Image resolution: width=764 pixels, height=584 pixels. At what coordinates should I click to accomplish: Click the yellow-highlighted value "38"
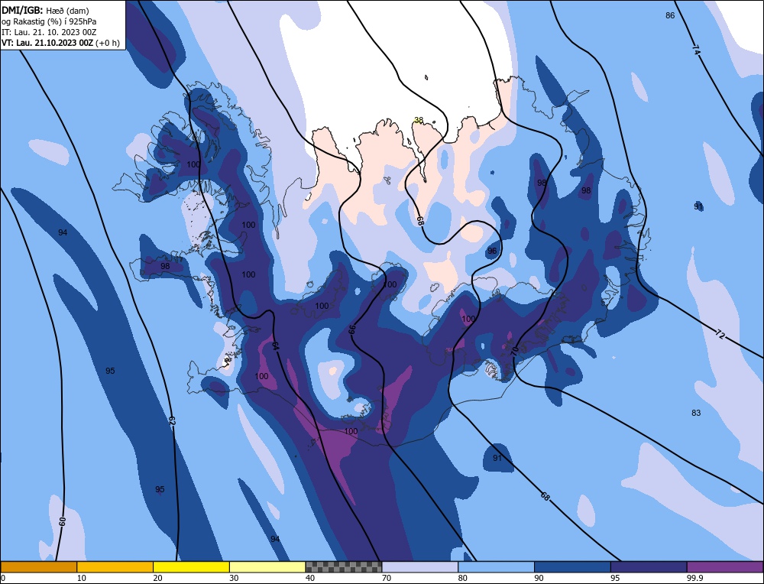point(419,120)
